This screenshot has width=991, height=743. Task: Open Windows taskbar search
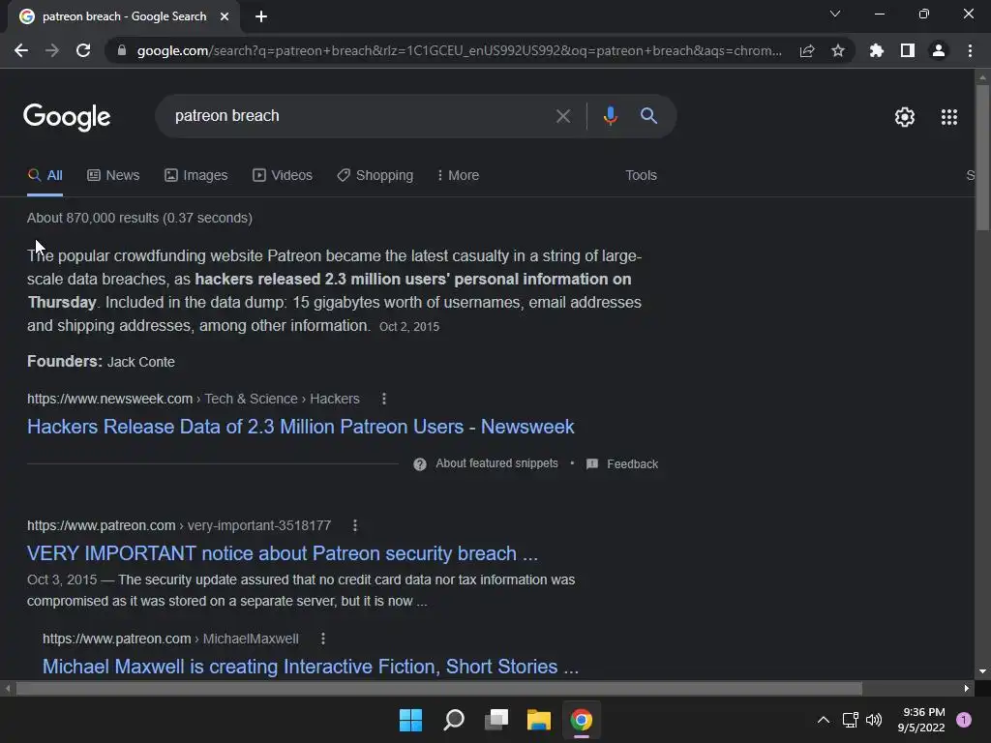(x=454, y=720)
